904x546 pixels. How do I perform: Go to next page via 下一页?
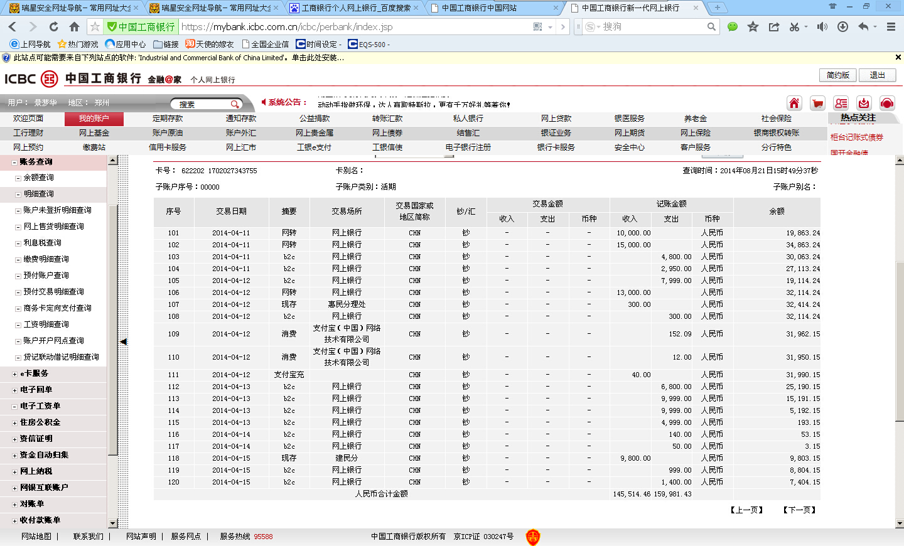(x=799, y=510)
